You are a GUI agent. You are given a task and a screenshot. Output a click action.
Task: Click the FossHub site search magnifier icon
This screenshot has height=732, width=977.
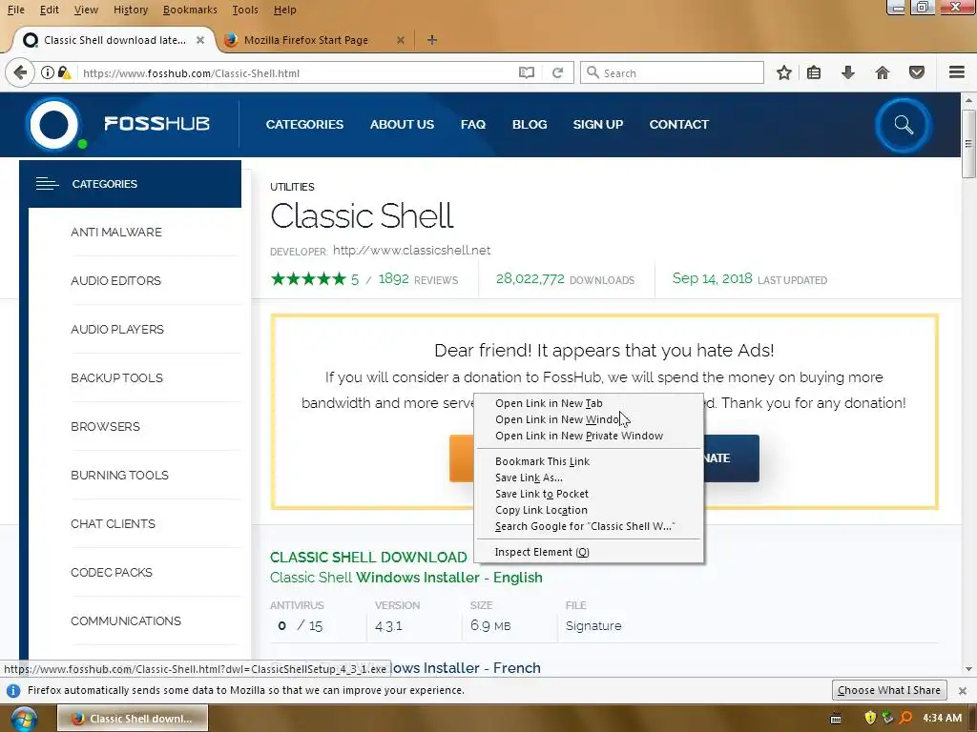904,125
